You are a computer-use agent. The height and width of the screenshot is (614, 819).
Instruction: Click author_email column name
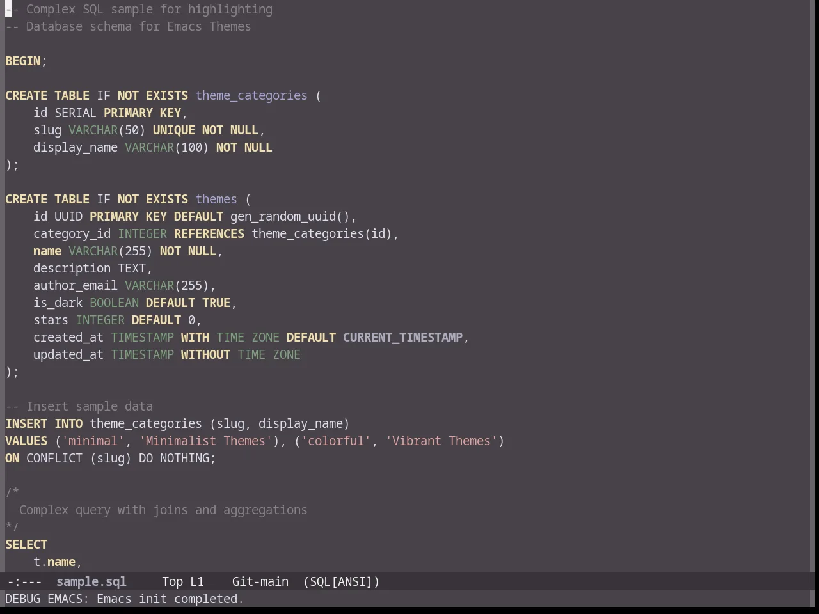pyautogui.click(x=76, y=285)
